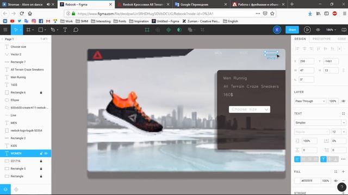The height and width of the screenshot is (195, 348).
Task: Expand the Pen tool options arrow
Action: 58,30
